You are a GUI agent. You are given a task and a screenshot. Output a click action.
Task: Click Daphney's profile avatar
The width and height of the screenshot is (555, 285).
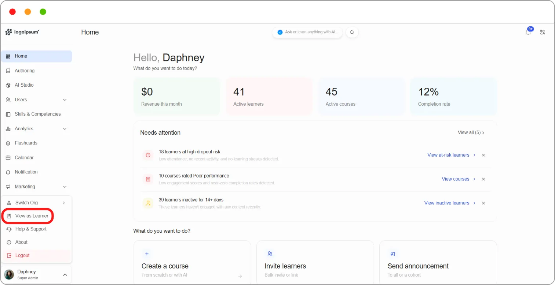9,274
